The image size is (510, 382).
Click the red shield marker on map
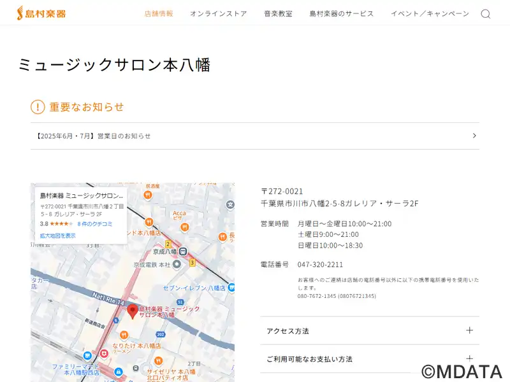coord(104,353)
